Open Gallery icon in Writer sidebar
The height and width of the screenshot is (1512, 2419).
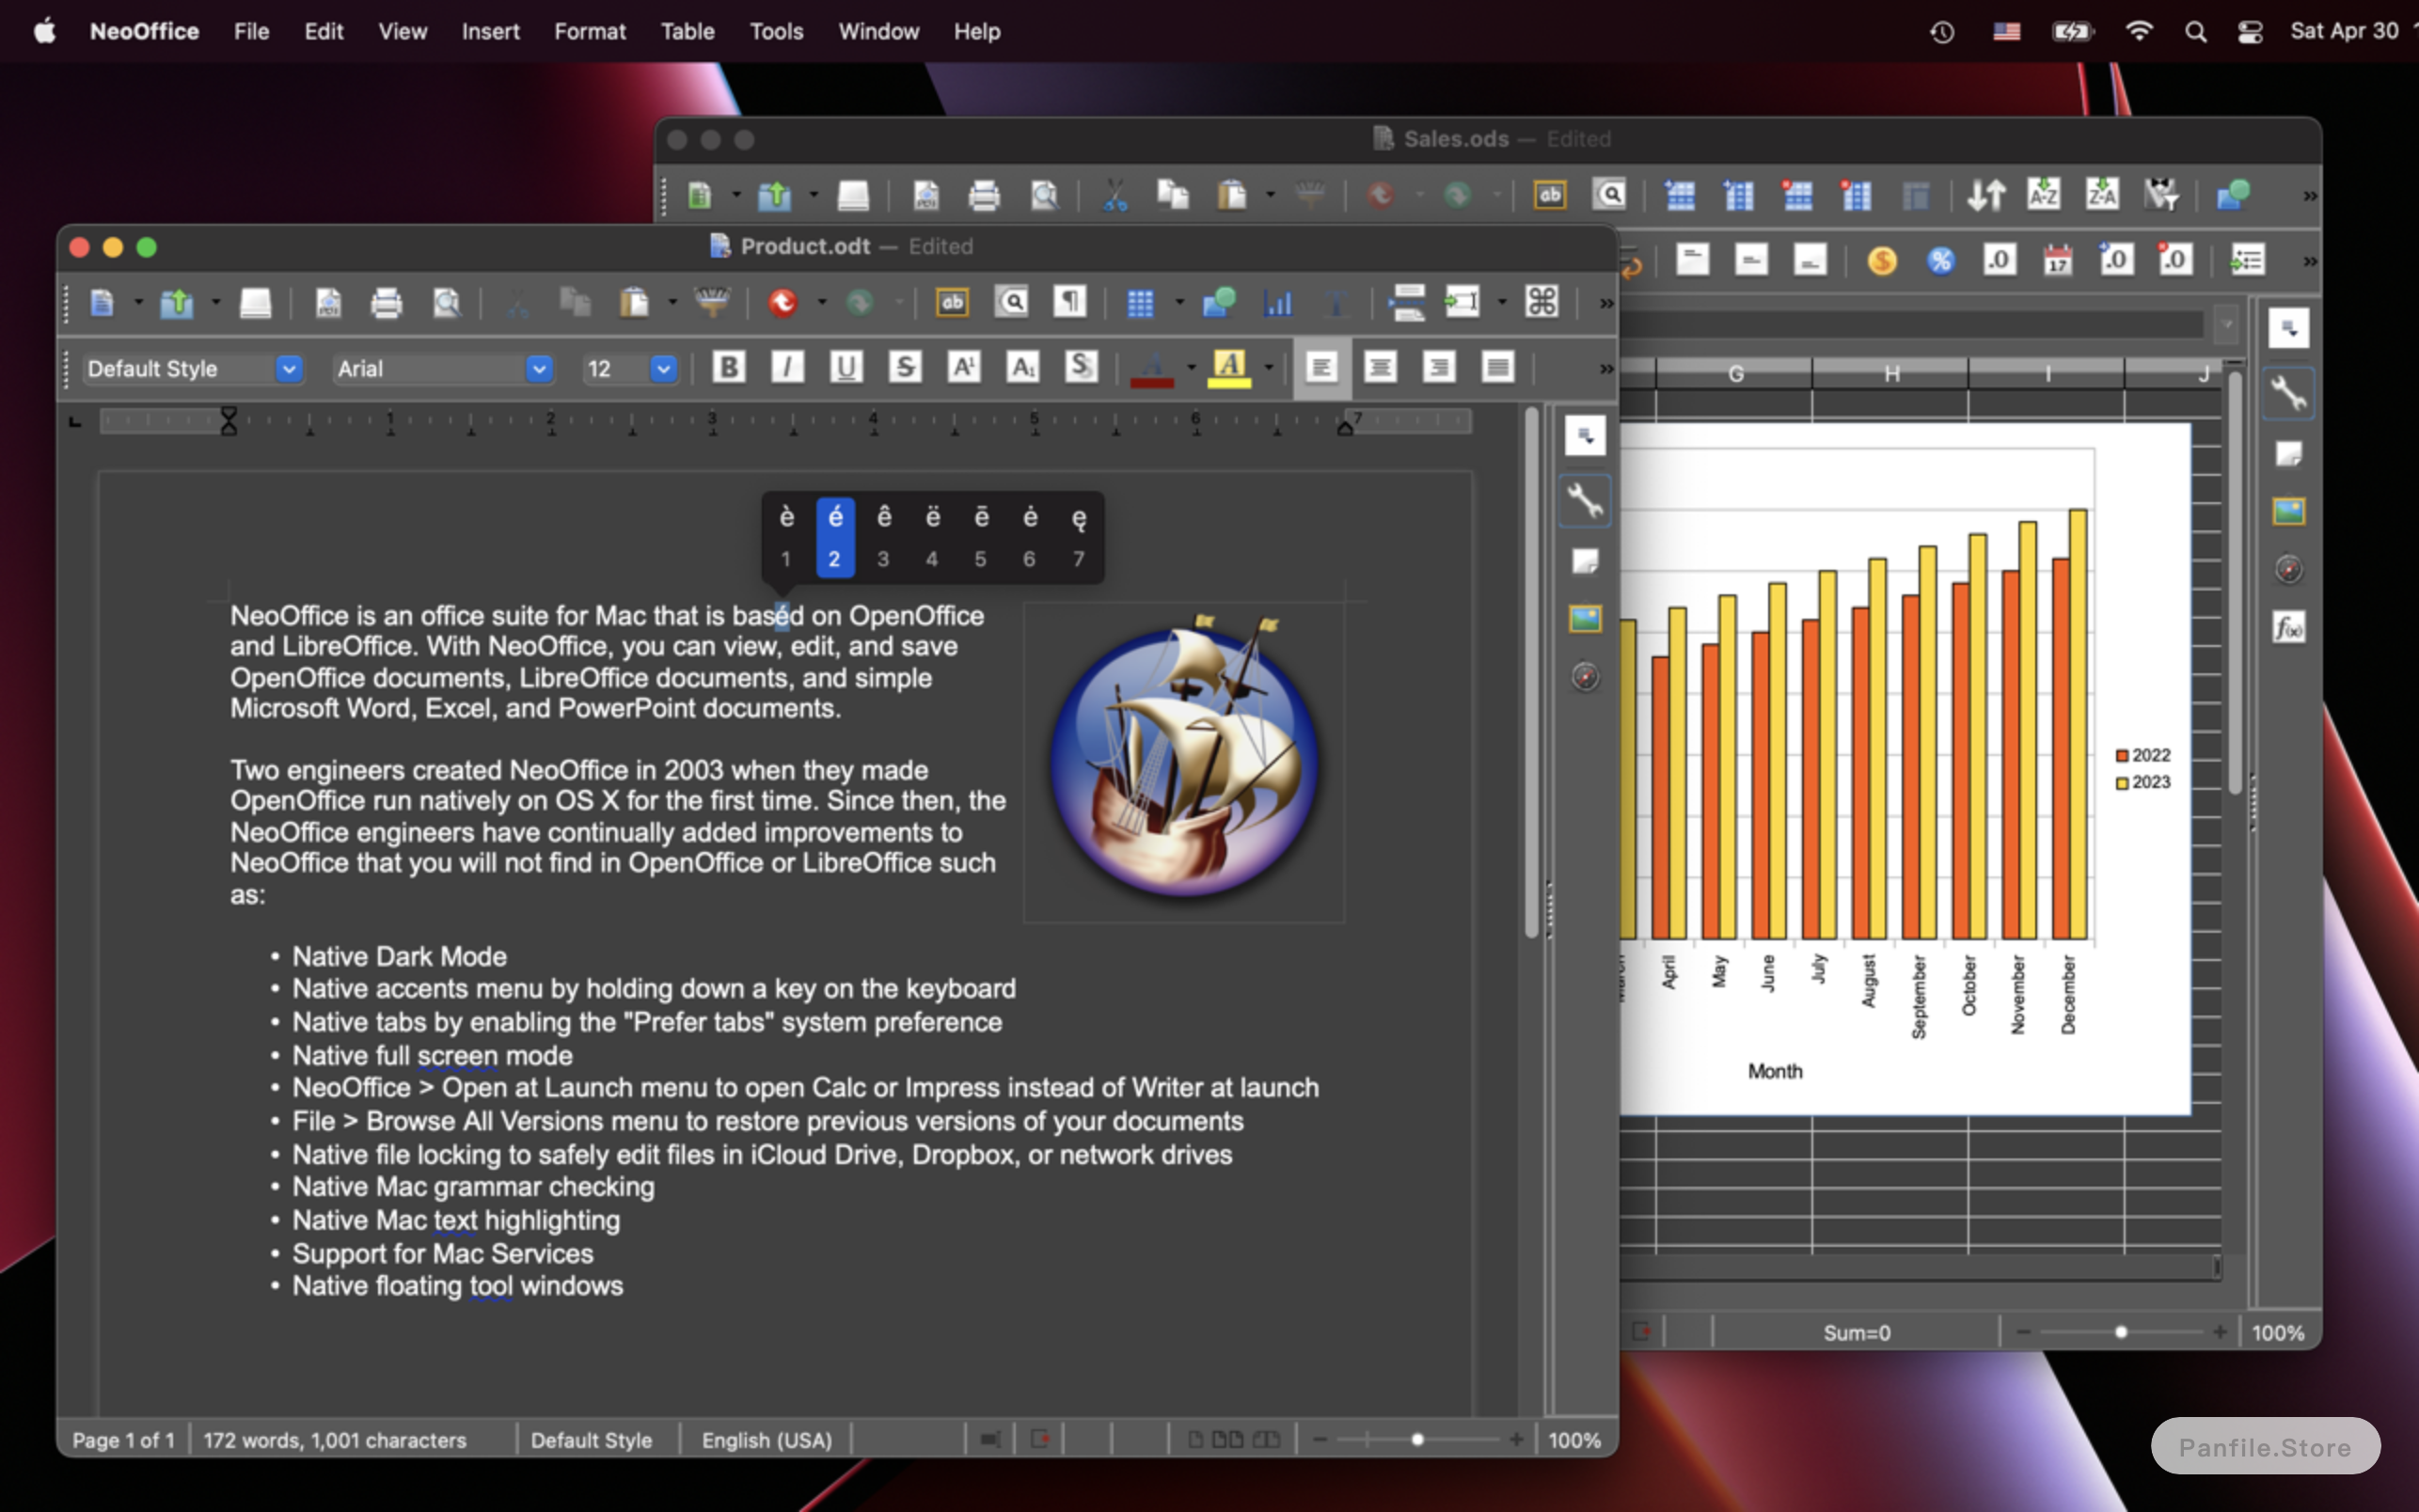click(1585, 619)
